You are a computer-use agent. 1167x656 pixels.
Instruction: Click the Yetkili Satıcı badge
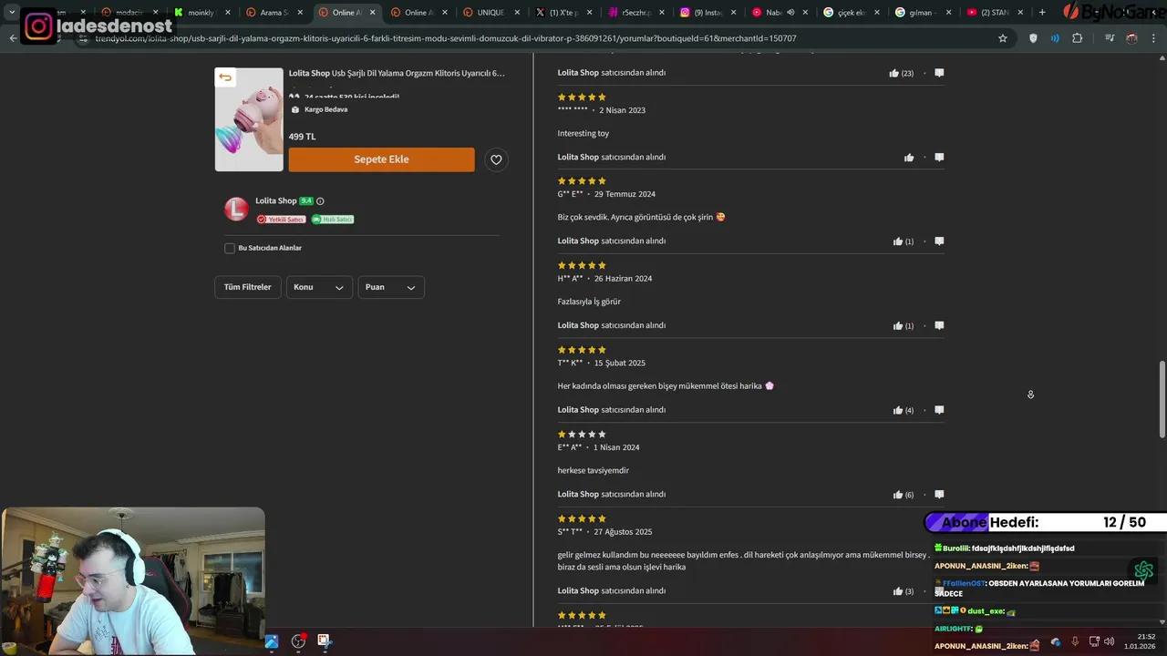281,220
